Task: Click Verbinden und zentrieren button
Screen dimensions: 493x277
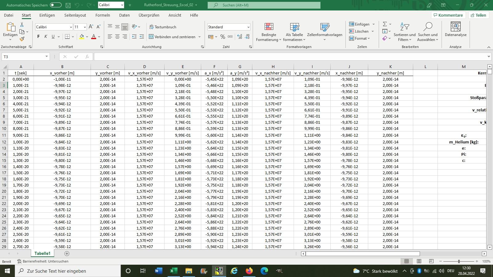Action: (172, 37)
